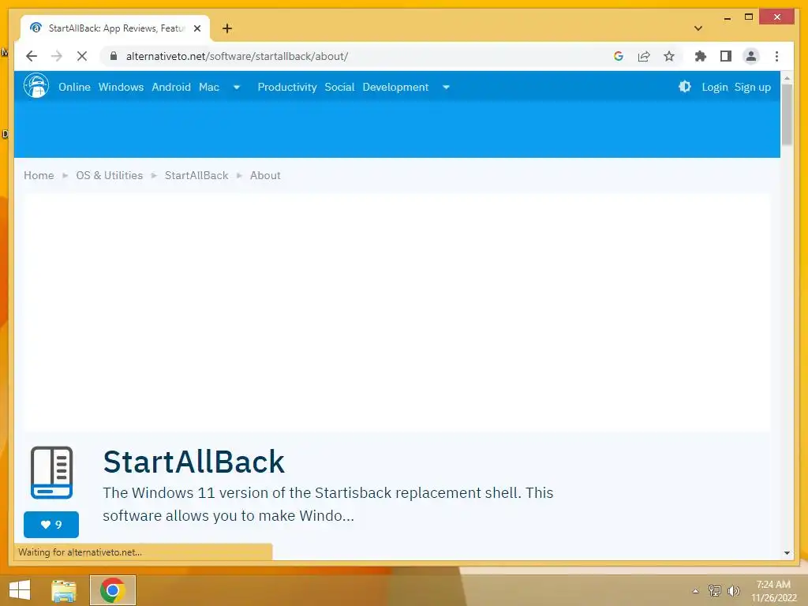
Task: Click the AlternativeTo logo icon
Action: tap(36, 85)
